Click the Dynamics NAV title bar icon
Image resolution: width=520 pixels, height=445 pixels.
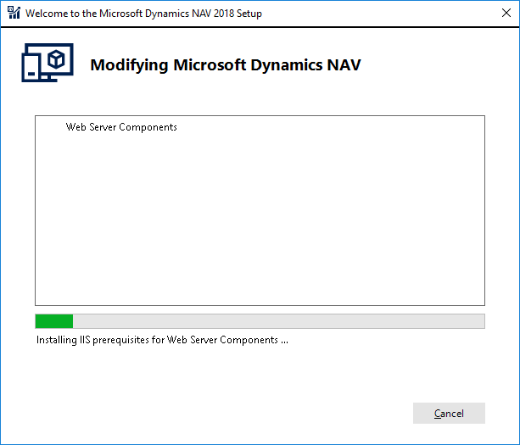tap(14, 13)
